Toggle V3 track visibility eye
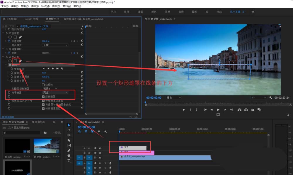293x175 pixels. pos(100,148)
